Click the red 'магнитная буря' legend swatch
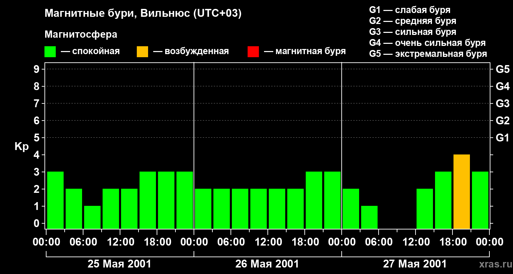The height and width of the screenshot is (274, 513). (x=253, y=52)
